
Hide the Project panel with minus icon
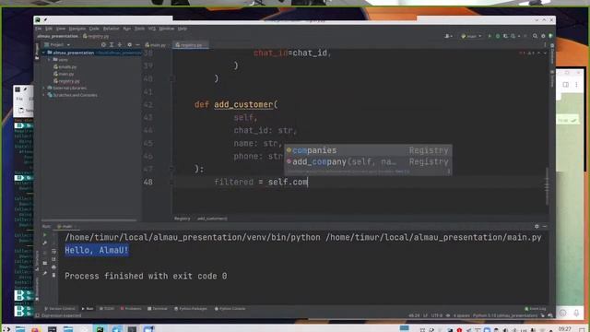point(137,45)
